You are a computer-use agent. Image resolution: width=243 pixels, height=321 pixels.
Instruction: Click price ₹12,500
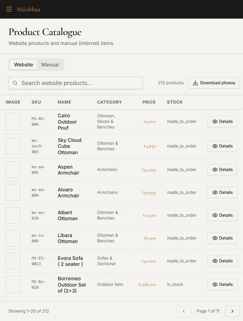click(x=149, y=215)
